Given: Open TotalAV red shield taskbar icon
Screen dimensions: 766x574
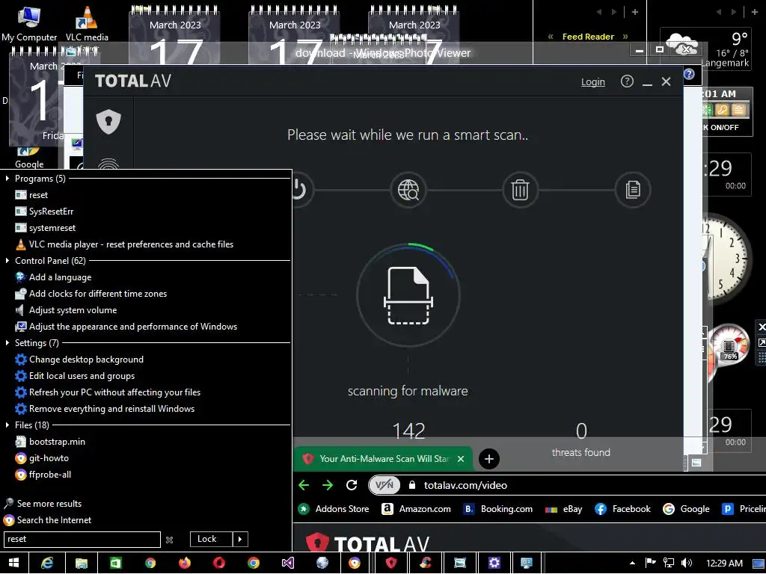Looking at the screenshot, I should (x=390, y=564).
